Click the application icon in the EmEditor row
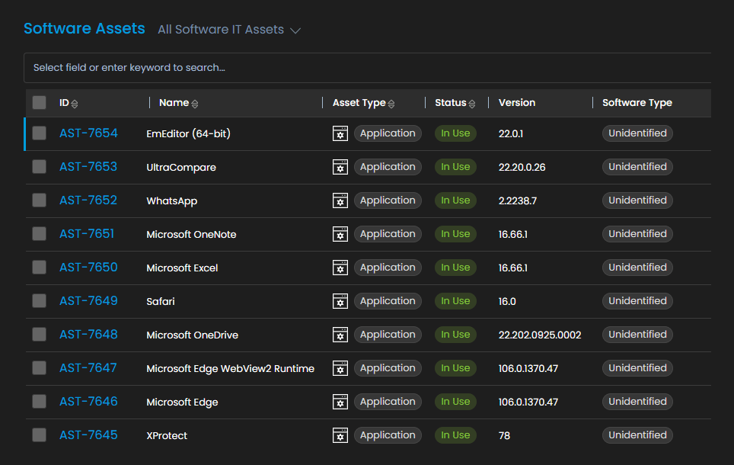The height and width of the screenshot is (465, 734). pyautogui.click(x=340, y=133)
